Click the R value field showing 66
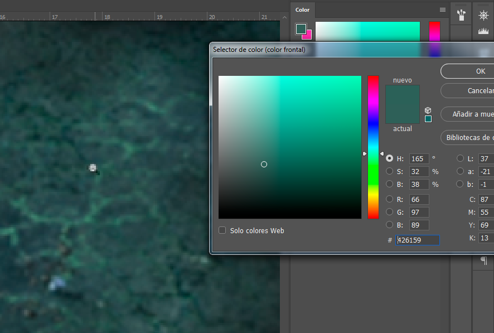 (x=419, y=200)
